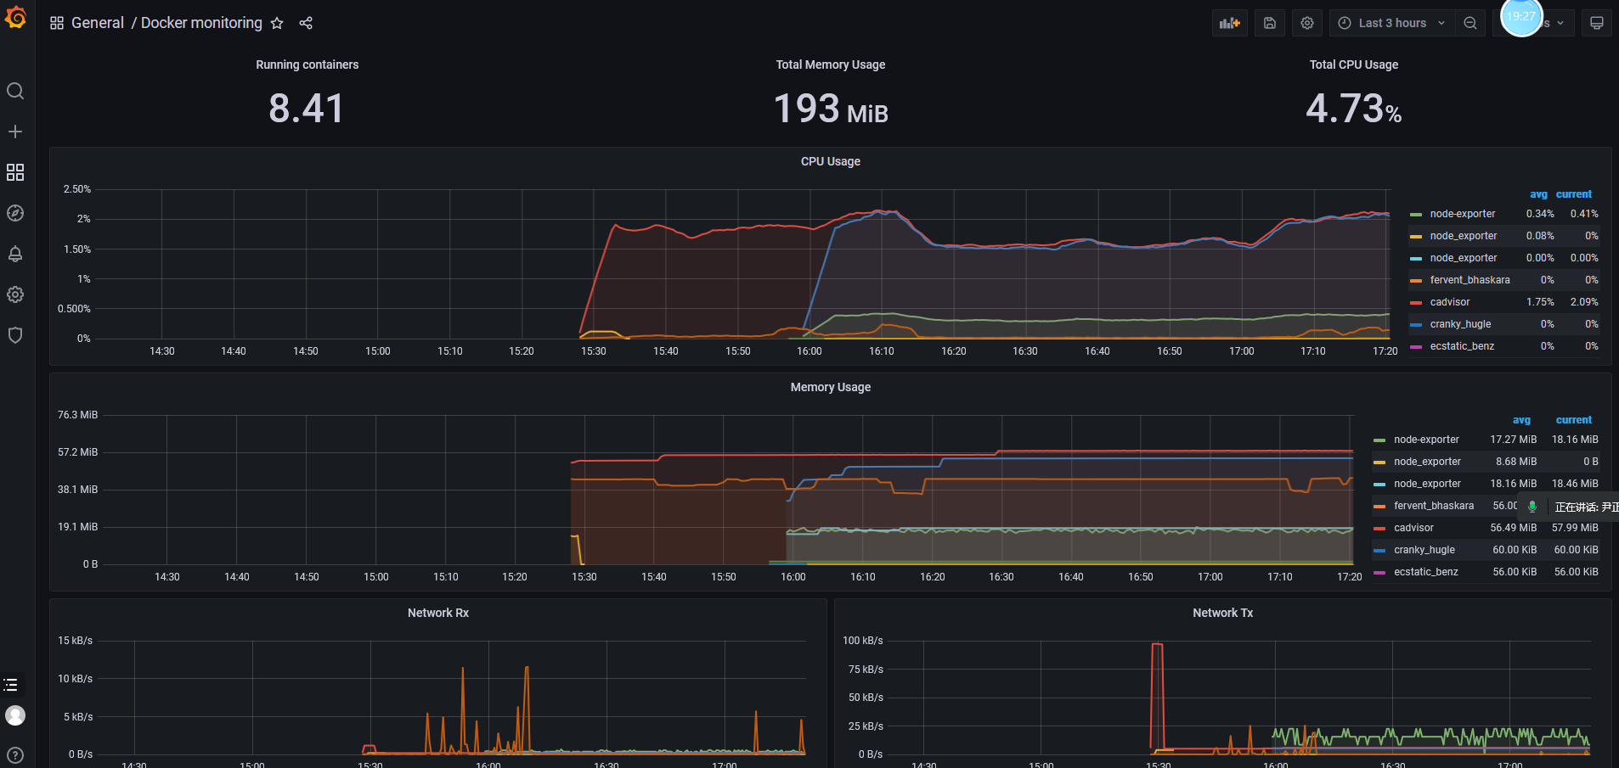Viewport: 1619px width, 768px height.
Task: Star the Docker monitoring dashboard
Action: tap(277, 23)
